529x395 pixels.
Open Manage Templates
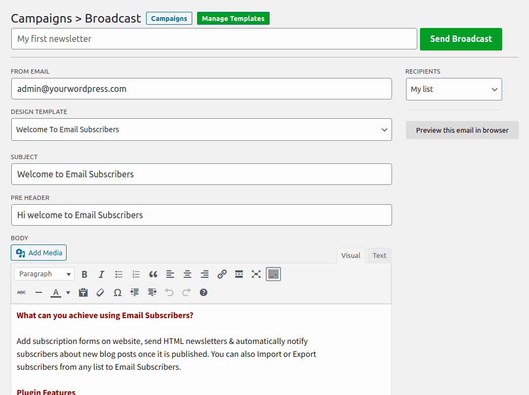click(x=233, y=19)
